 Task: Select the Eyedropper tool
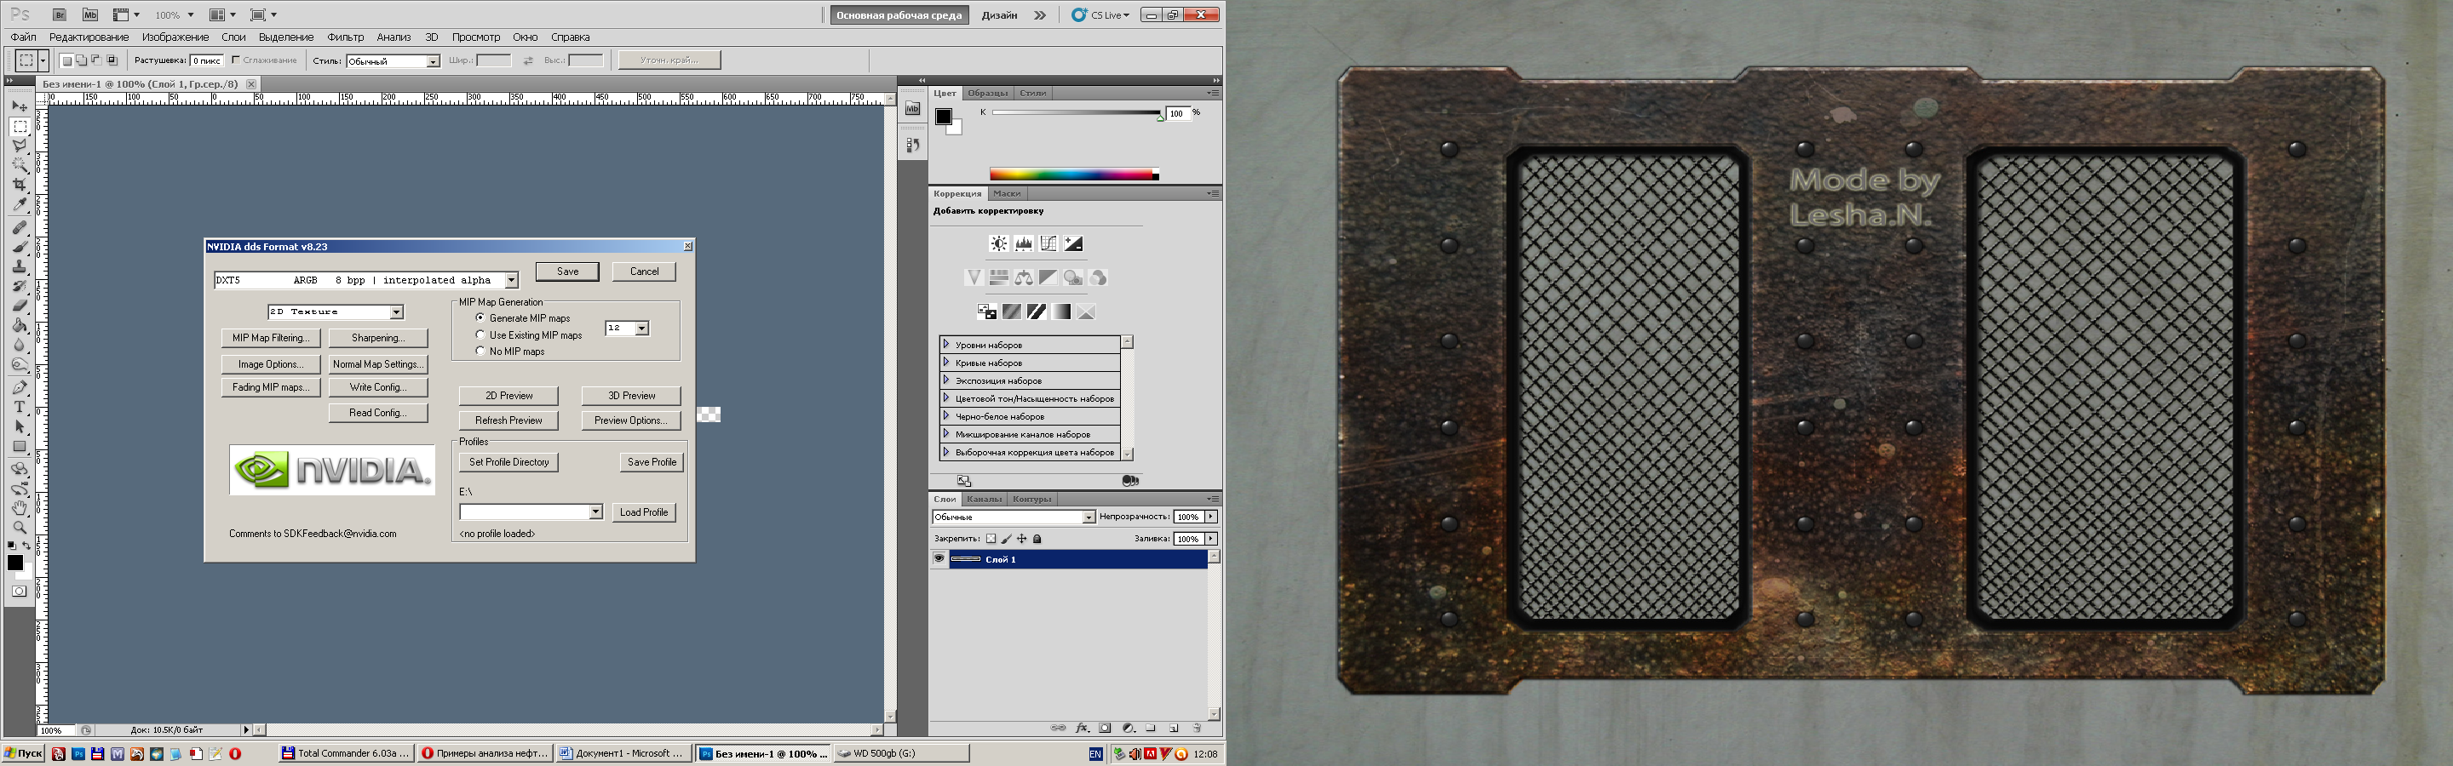(19, 204)
